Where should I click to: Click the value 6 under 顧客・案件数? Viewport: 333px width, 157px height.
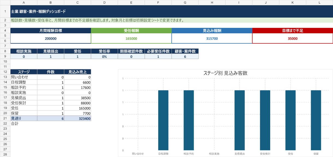coord(185,56)
